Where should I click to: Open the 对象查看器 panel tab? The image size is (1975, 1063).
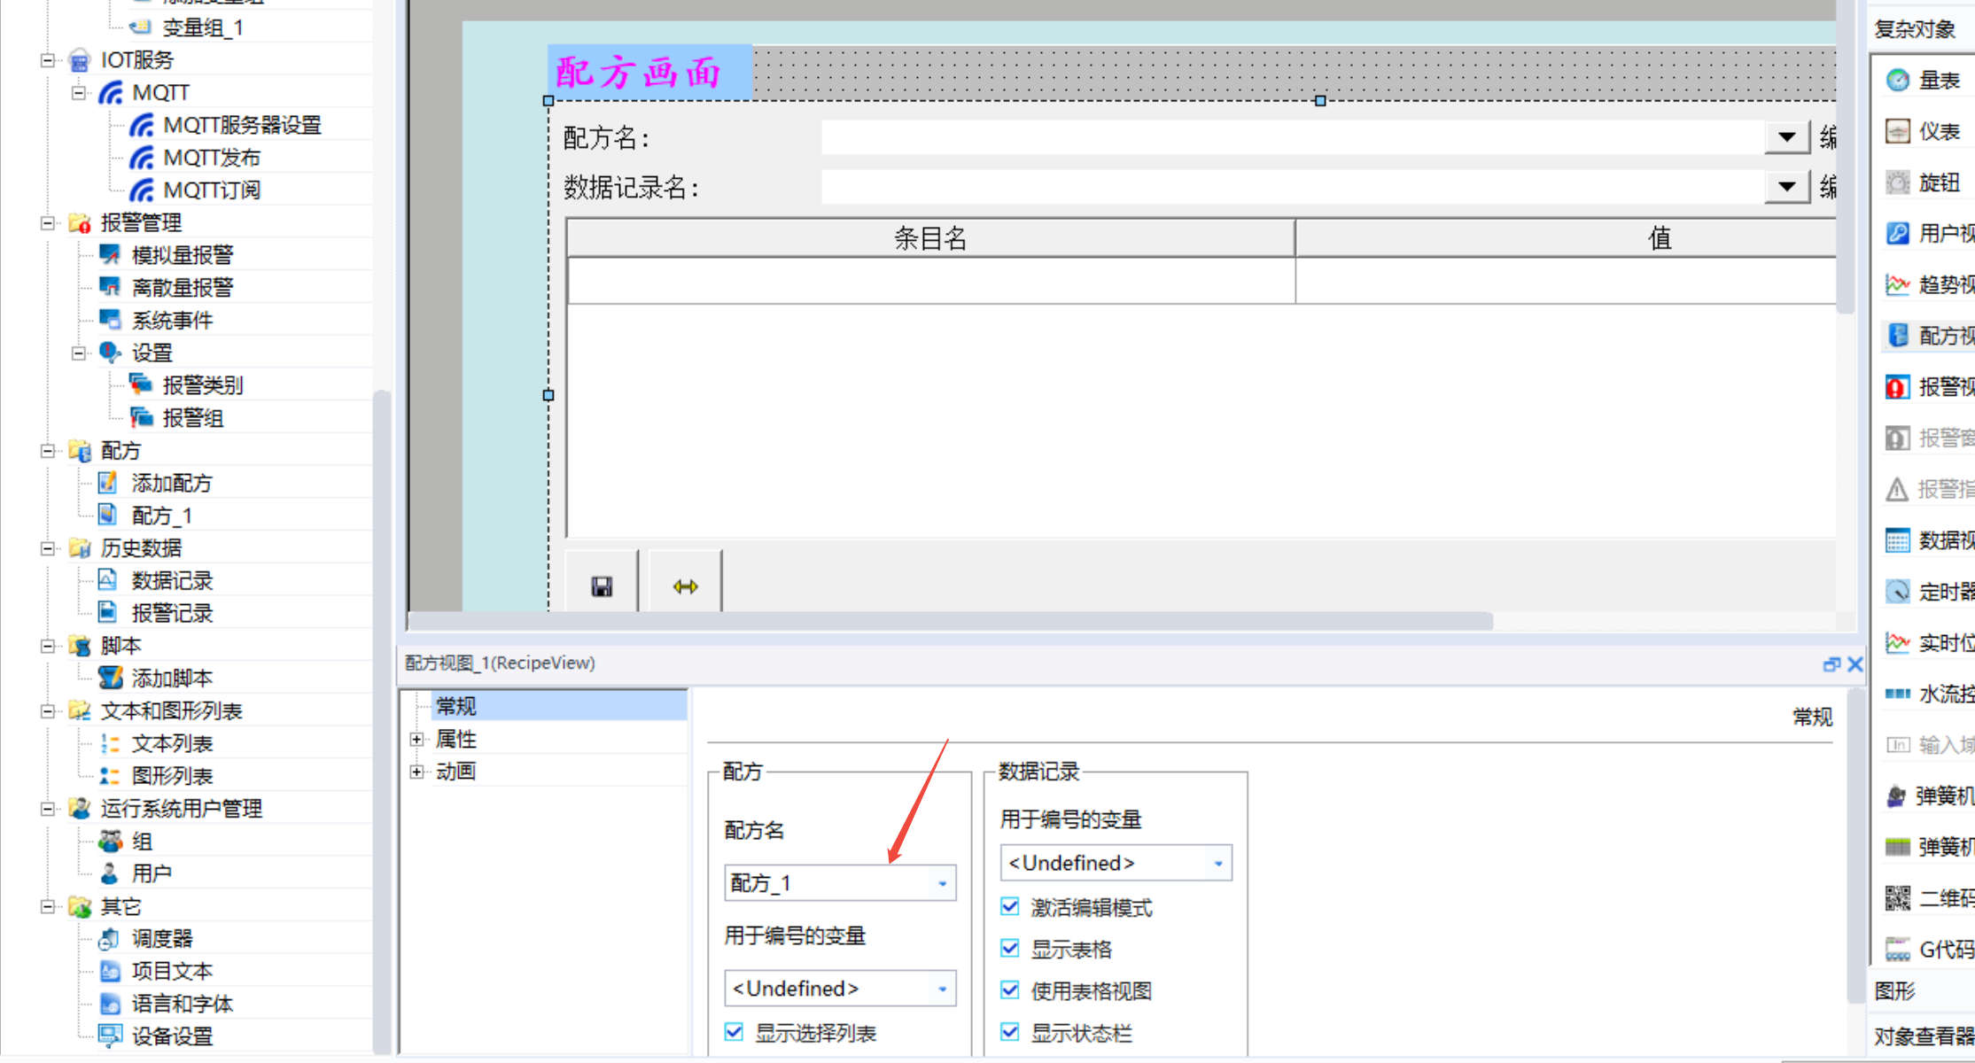[1923, 1036]
